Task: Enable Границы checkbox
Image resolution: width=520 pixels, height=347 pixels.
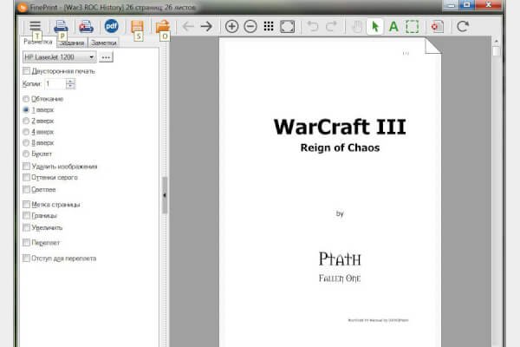Action: pos(26,215)
